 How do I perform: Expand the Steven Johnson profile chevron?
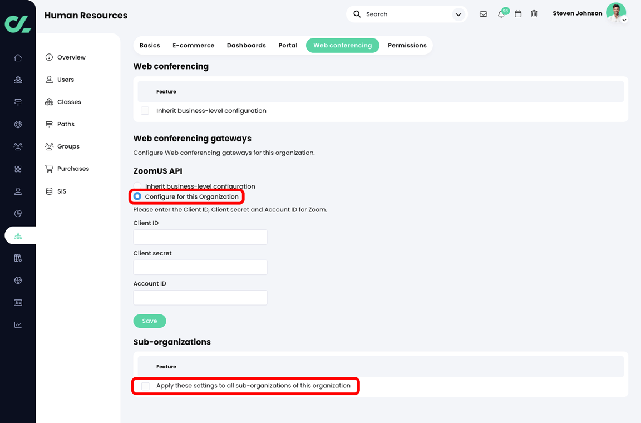point(624,20)
